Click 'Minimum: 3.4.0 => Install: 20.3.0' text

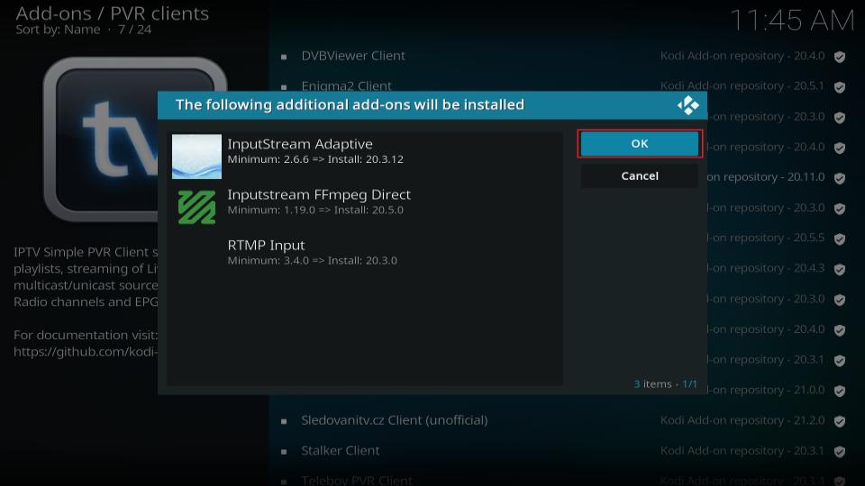(313, 261)
